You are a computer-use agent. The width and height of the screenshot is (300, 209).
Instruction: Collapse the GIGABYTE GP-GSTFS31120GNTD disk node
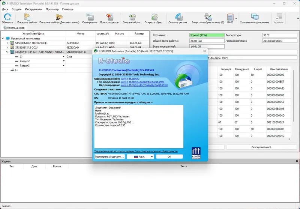(x=7, y=52)
